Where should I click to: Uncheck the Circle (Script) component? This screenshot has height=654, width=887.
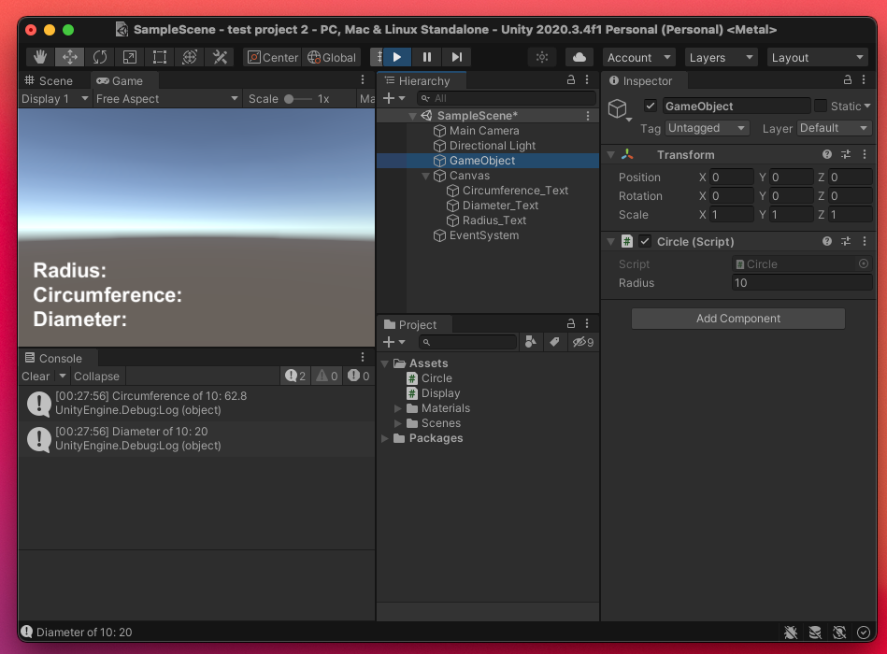click(644, 241)
